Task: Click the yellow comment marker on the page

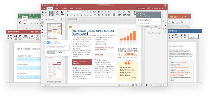Action: click(70, 27)
